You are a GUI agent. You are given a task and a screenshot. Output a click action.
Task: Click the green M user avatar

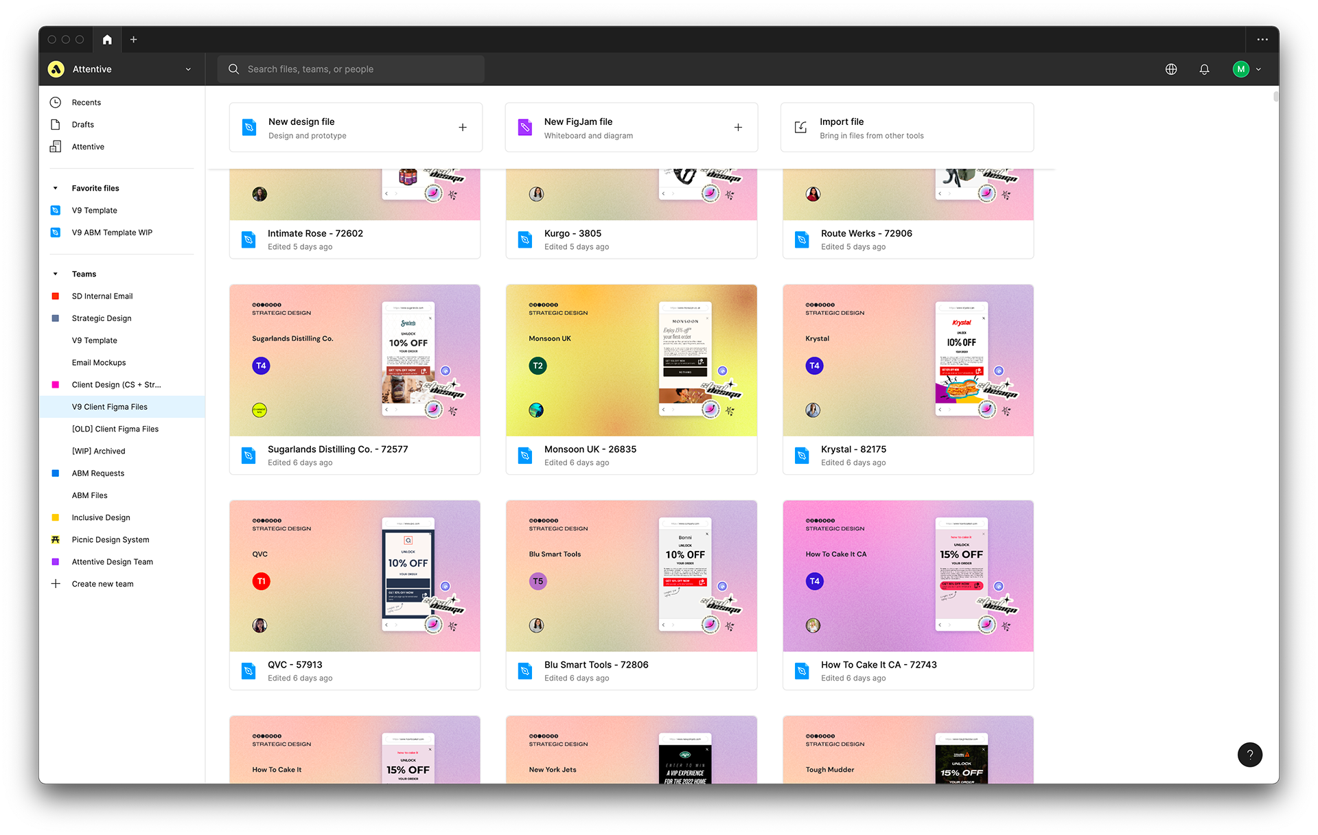coord(1240,69)
